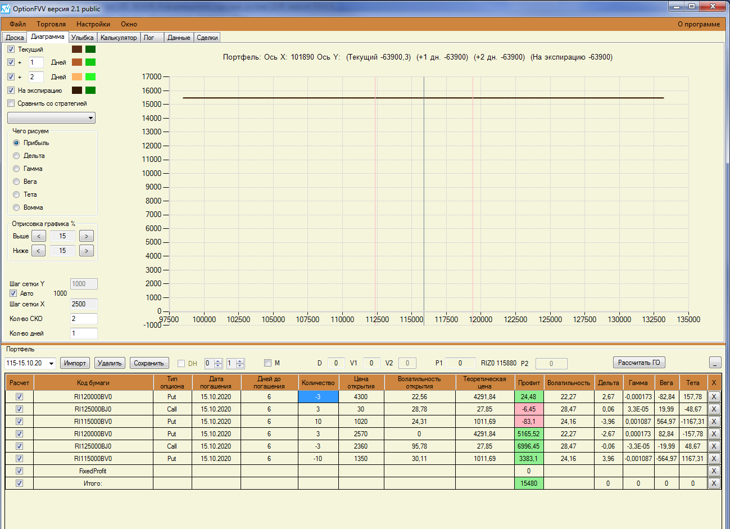
Task: Toggle the Авто grid step checkbox
Action: coord(13,293)
